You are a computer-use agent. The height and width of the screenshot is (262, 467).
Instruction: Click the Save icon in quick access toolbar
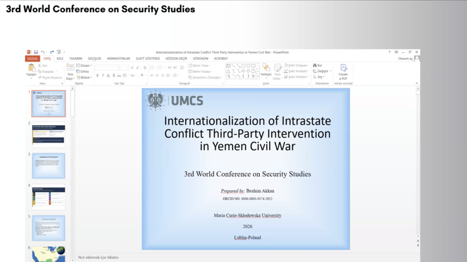point(36,52)
